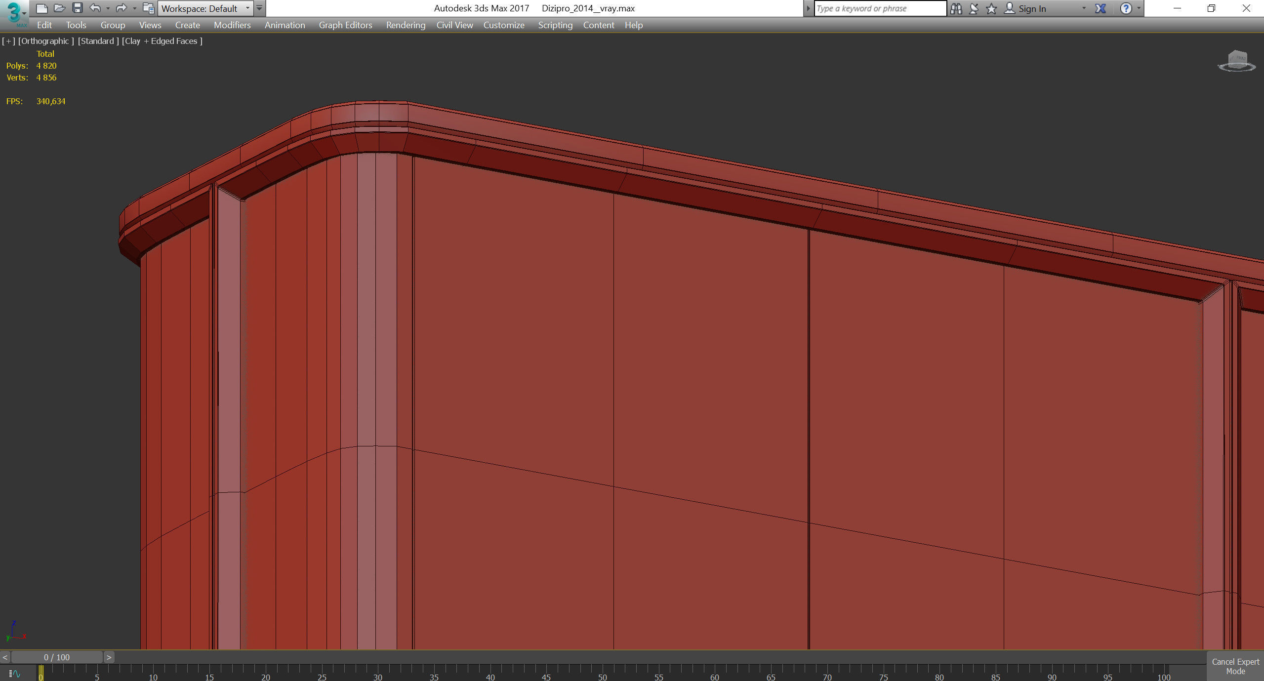Click the Open File folder icon
The width and height of the screenshot is (1264, 681).
click(x=60, y=8)
